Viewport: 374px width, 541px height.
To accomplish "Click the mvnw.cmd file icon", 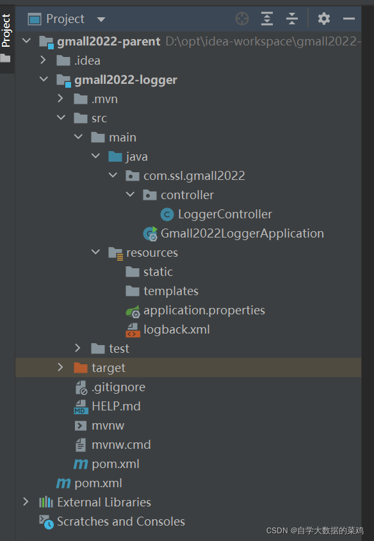I will tap(81, 445).
